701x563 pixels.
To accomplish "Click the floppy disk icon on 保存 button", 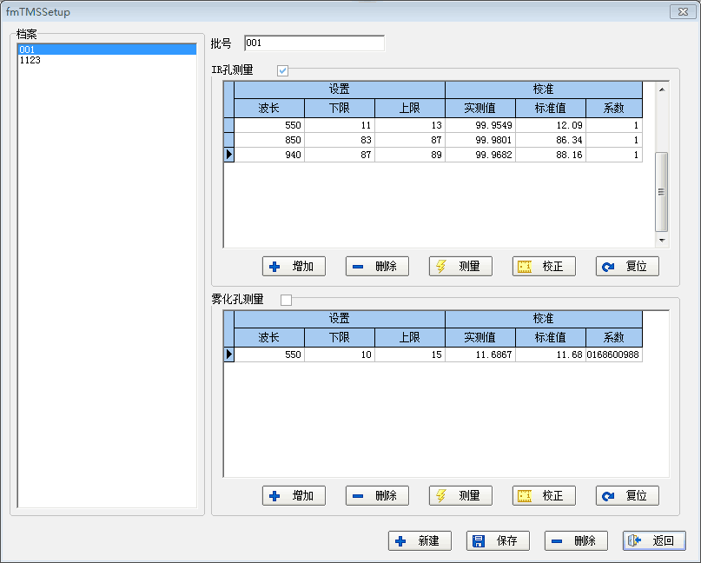I will 479,541.
